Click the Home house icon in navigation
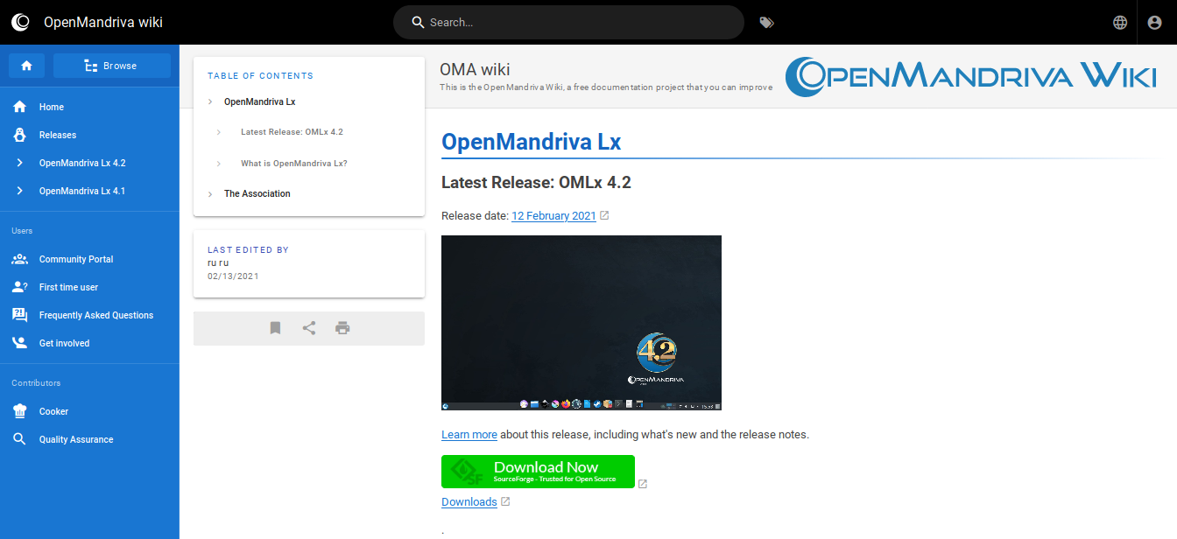The image size is (1177, 539). click(x=19, y=107)
